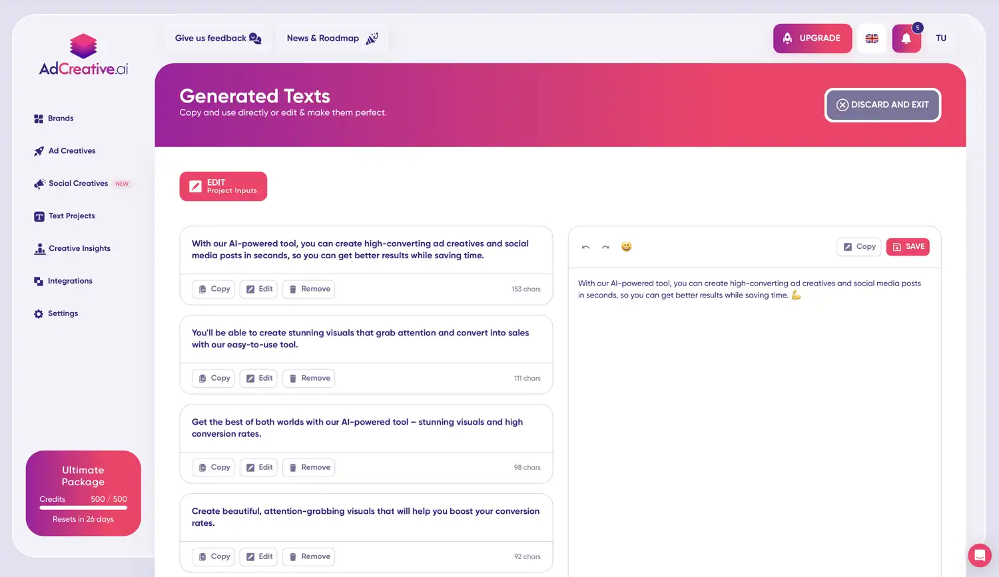Viewport: 999px width, 577px height.
Task: Open Settings from the sidebar
Action: (63, 313)
